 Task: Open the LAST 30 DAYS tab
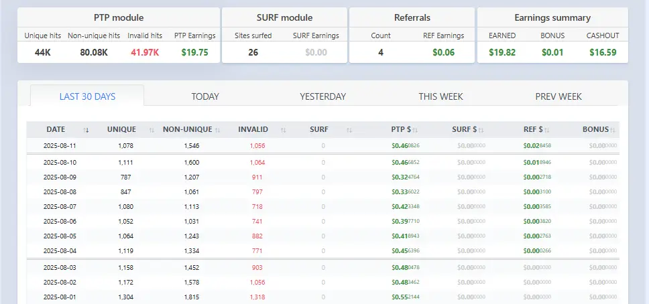coord(87,96)
